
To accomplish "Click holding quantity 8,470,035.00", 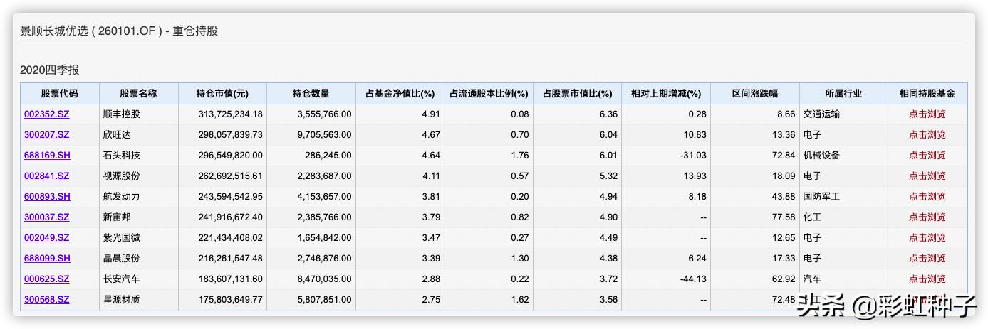I will coord(323,279).
